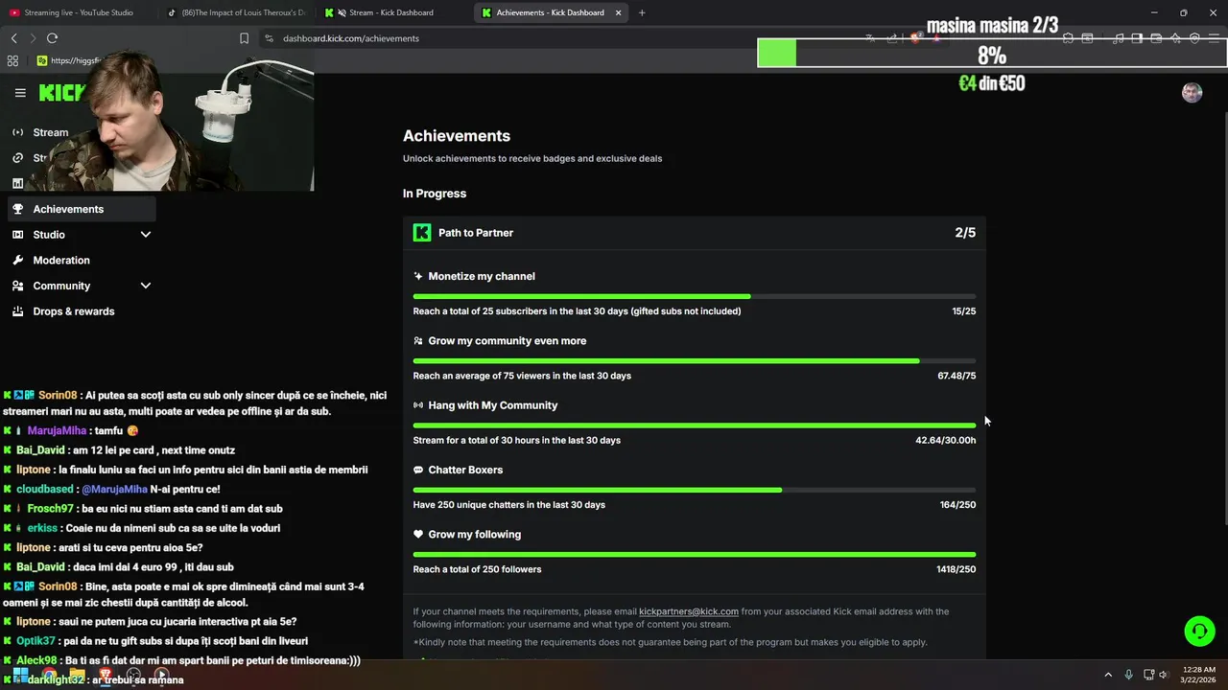The height and width of the screenshot is (690, 1228).
Task: Close the Achievements - Kick Dashboard tab
Action: 618,12
